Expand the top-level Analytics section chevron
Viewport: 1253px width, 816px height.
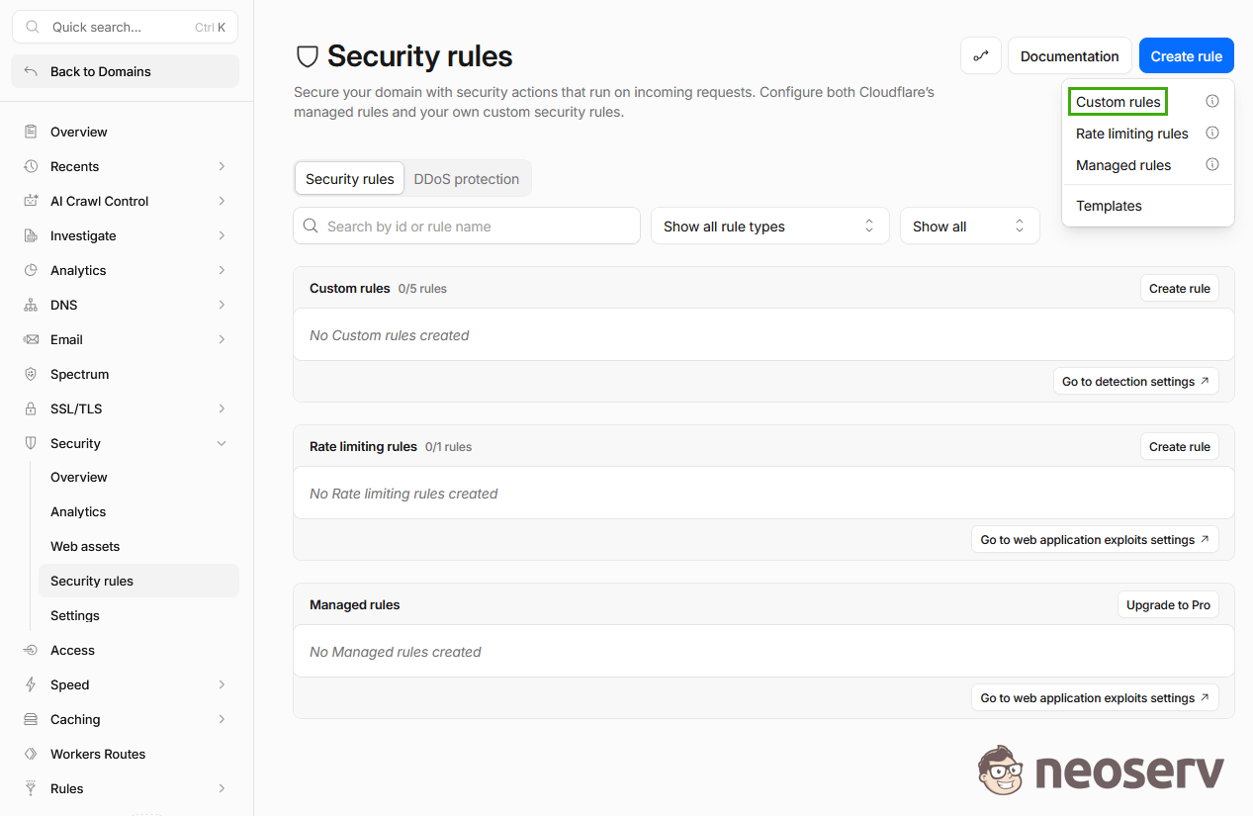[x=222, y=270]
